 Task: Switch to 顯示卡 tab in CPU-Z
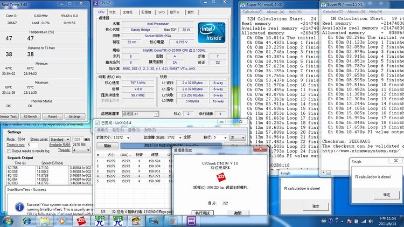point(175,12)
